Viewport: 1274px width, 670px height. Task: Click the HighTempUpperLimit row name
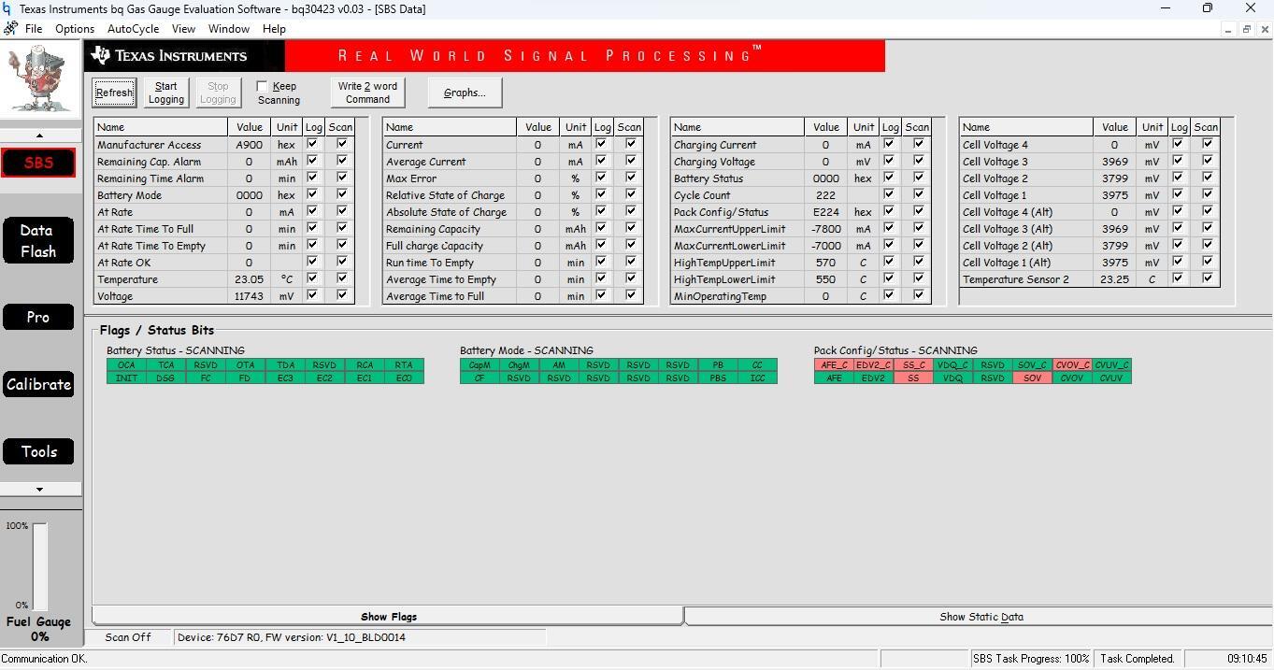pos(724,263)
